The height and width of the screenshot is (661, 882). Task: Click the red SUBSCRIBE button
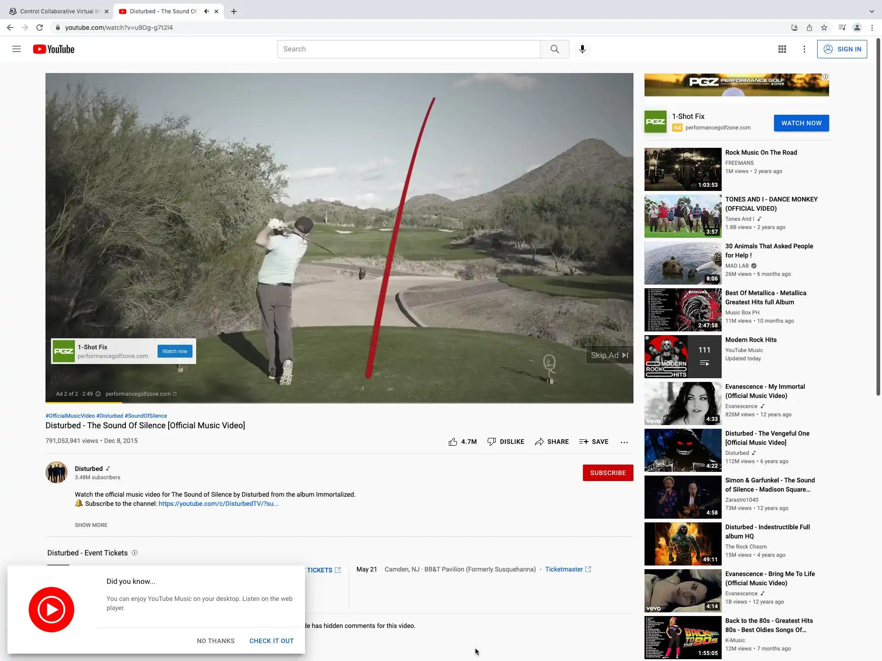(x=607, y=473)
